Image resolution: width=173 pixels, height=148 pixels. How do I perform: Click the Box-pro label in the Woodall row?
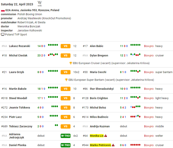tap(149, 98)
